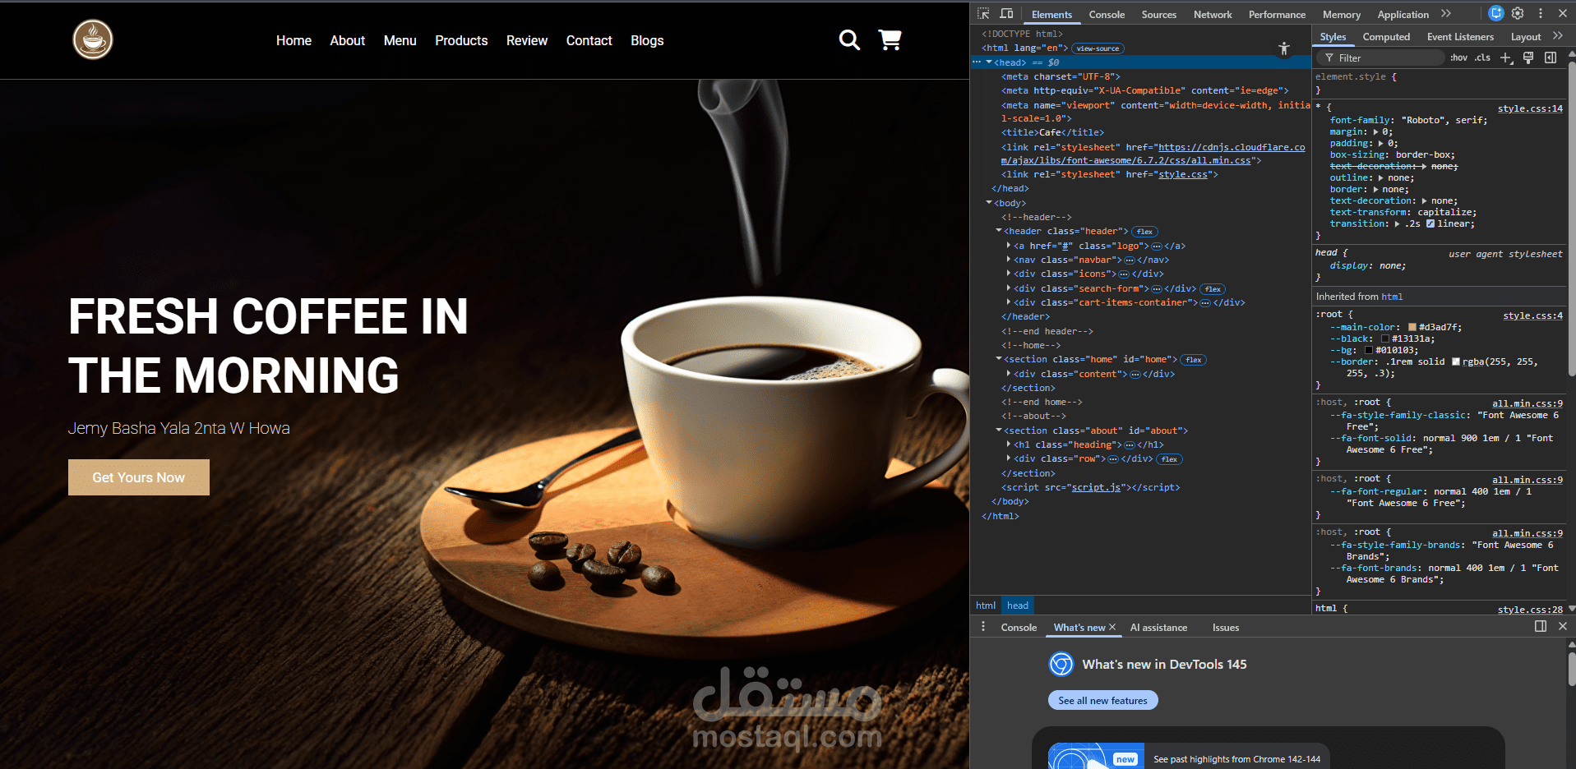The width and height of the screenshot is (1576, 769).
Task: Click the ellipsis in the icons div node
Action: click(1124, 274)
